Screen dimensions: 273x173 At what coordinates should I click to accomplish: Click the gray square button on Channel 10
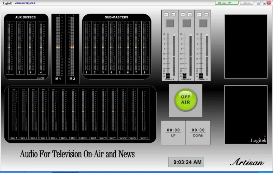pos(186,23)
